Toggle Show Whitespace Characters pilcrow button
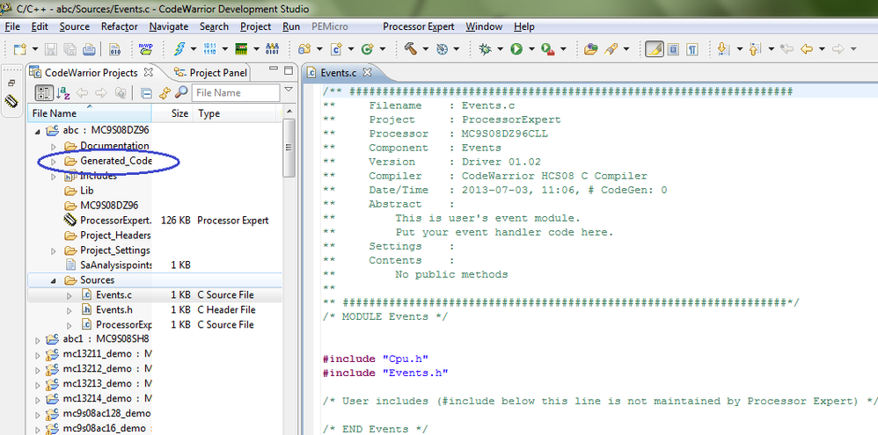The image size is (878, 435). (x=692, y=49)
